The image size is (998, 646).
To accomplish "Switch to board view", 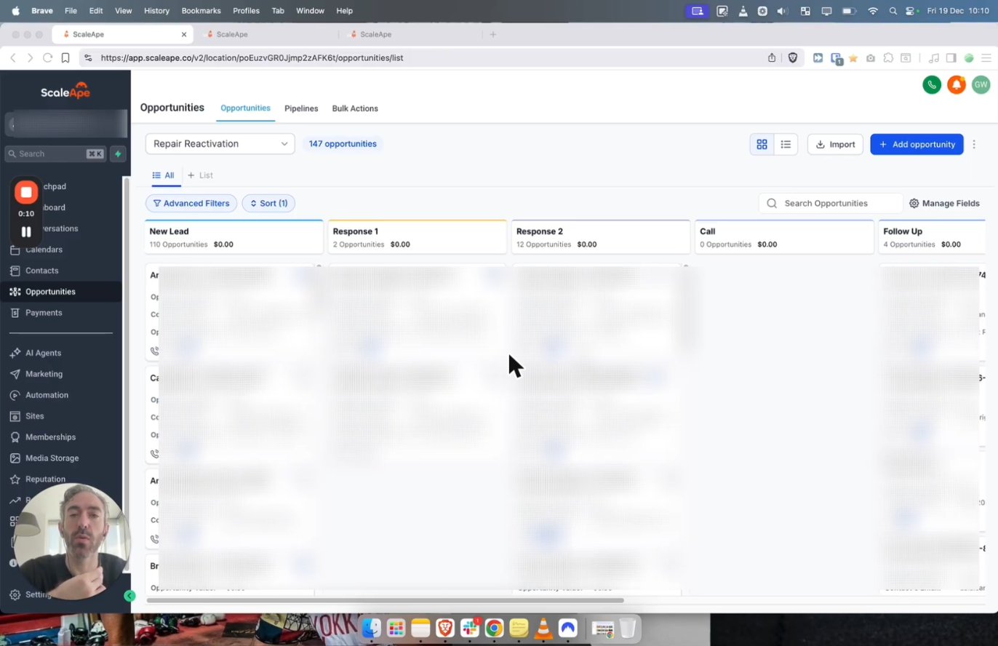I will pyautogui.click(x=762, y=144).
